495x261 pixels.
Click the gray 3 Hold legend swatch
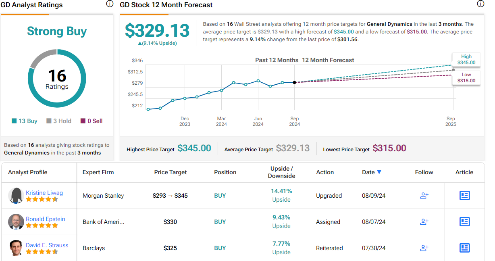click(49, 121)
